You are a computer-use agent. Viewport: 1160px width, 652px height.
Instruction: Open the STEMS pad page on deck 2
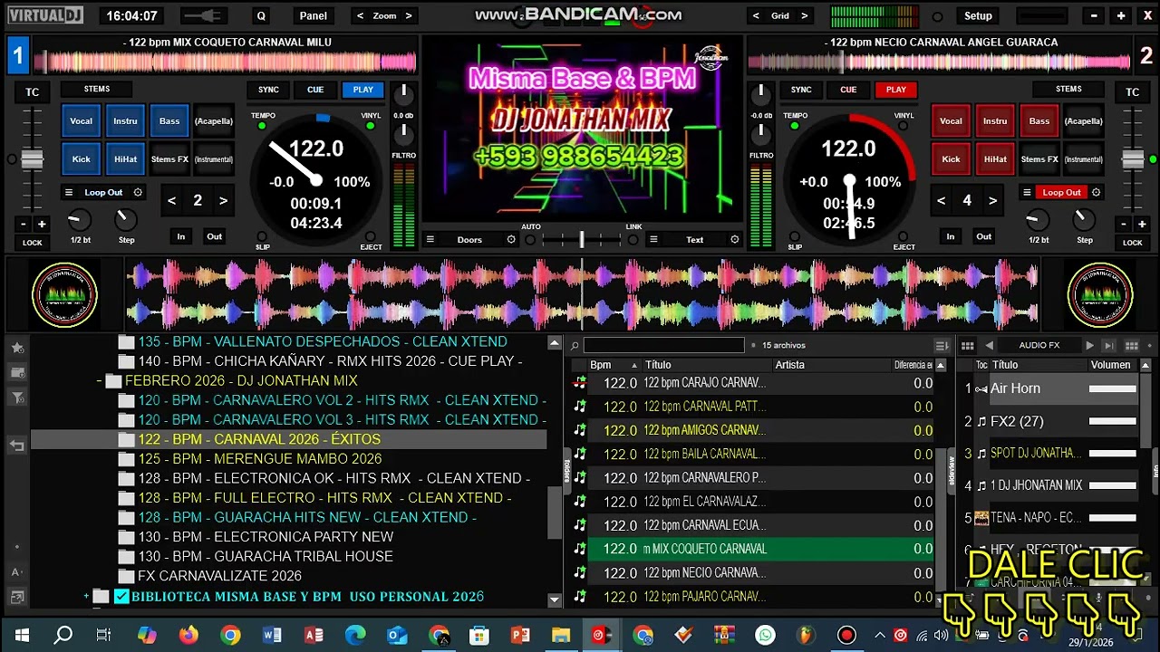pyautogui.click(x=1068, y=89)
